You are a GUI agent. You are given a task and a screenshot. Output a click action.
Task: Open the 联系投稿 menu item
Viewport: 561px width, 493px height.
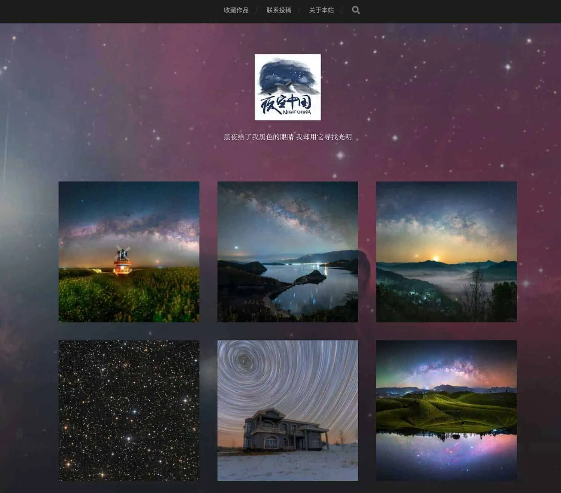pyautogui.click(x=279, y=10)
